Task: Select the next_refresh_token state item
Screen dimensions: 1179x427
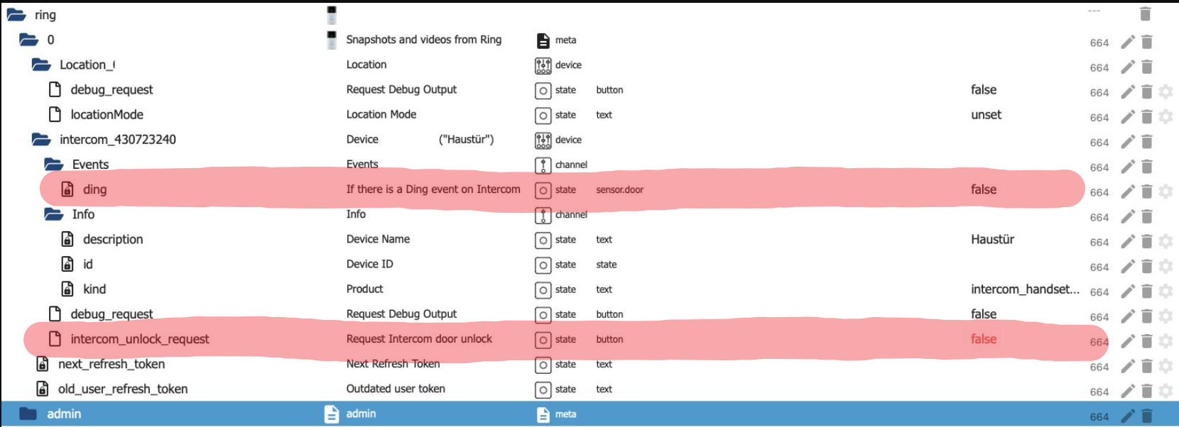Action: pyautogui.click(x=111, y=364)
